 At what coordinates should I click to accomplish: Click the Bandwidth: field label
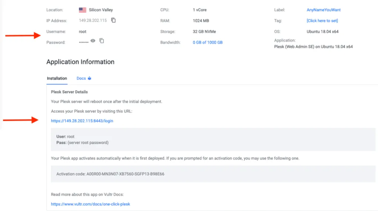point(170,42)
